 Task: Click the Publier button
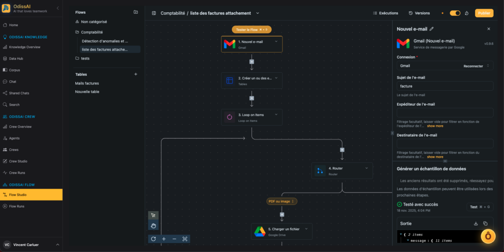484,13
